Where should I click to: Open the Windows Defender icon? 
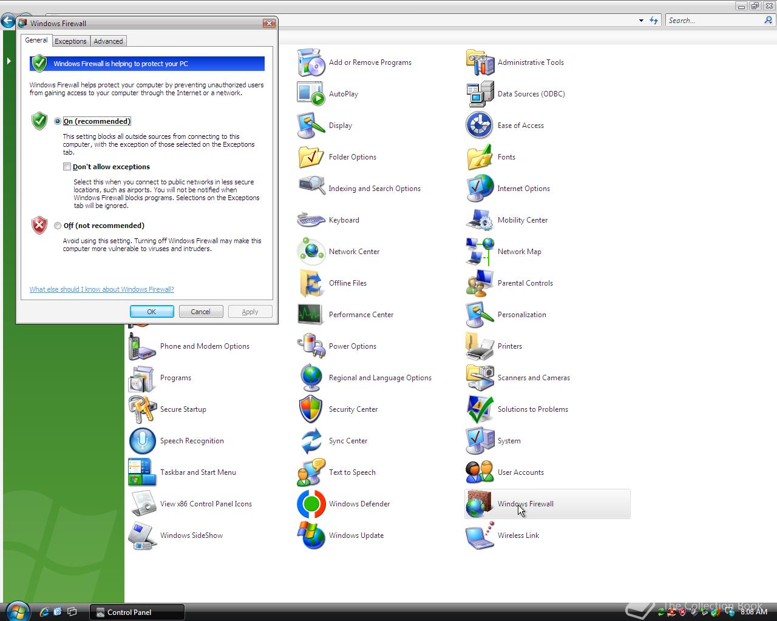(311, 504)
